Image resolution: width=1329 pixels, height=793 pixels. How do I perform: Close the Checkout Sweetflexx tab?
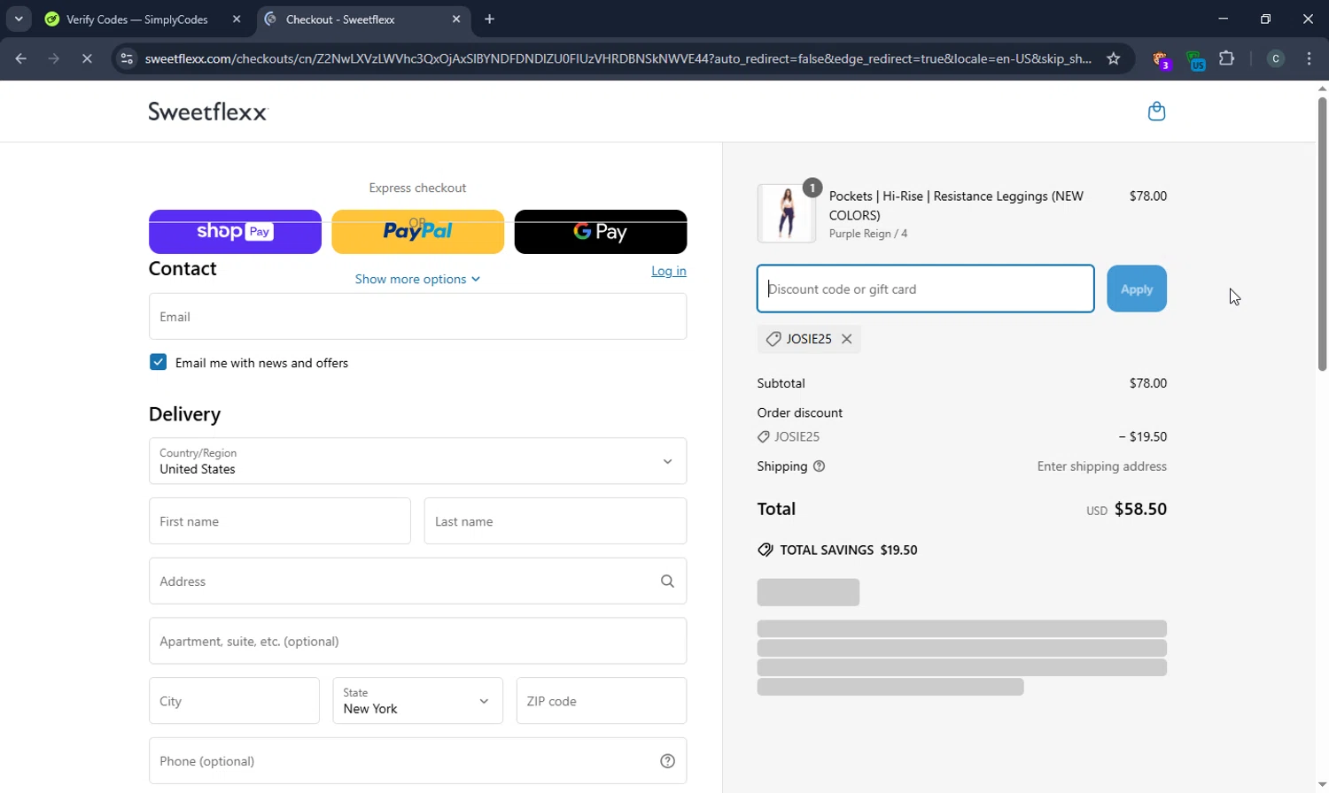tap(456, 19)
